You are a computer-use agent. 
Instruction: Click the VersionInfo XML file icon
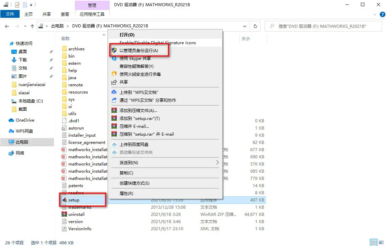64,229
